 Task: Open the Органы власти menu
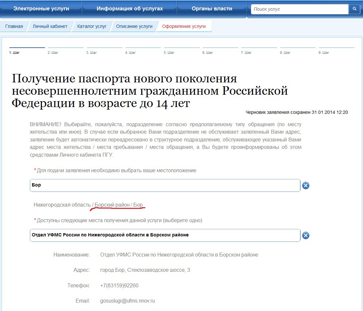[212, 8]
